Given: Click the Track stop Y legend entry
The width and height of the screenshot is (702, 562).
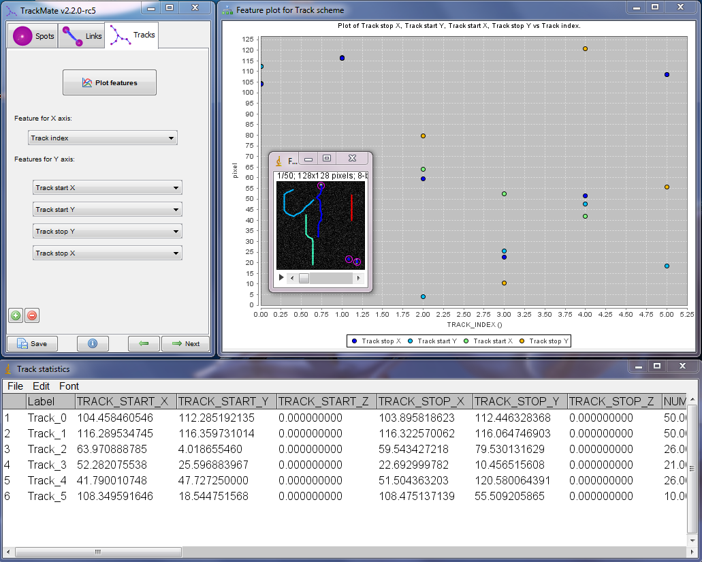Looking at the screenshot, I should (543, 341).
